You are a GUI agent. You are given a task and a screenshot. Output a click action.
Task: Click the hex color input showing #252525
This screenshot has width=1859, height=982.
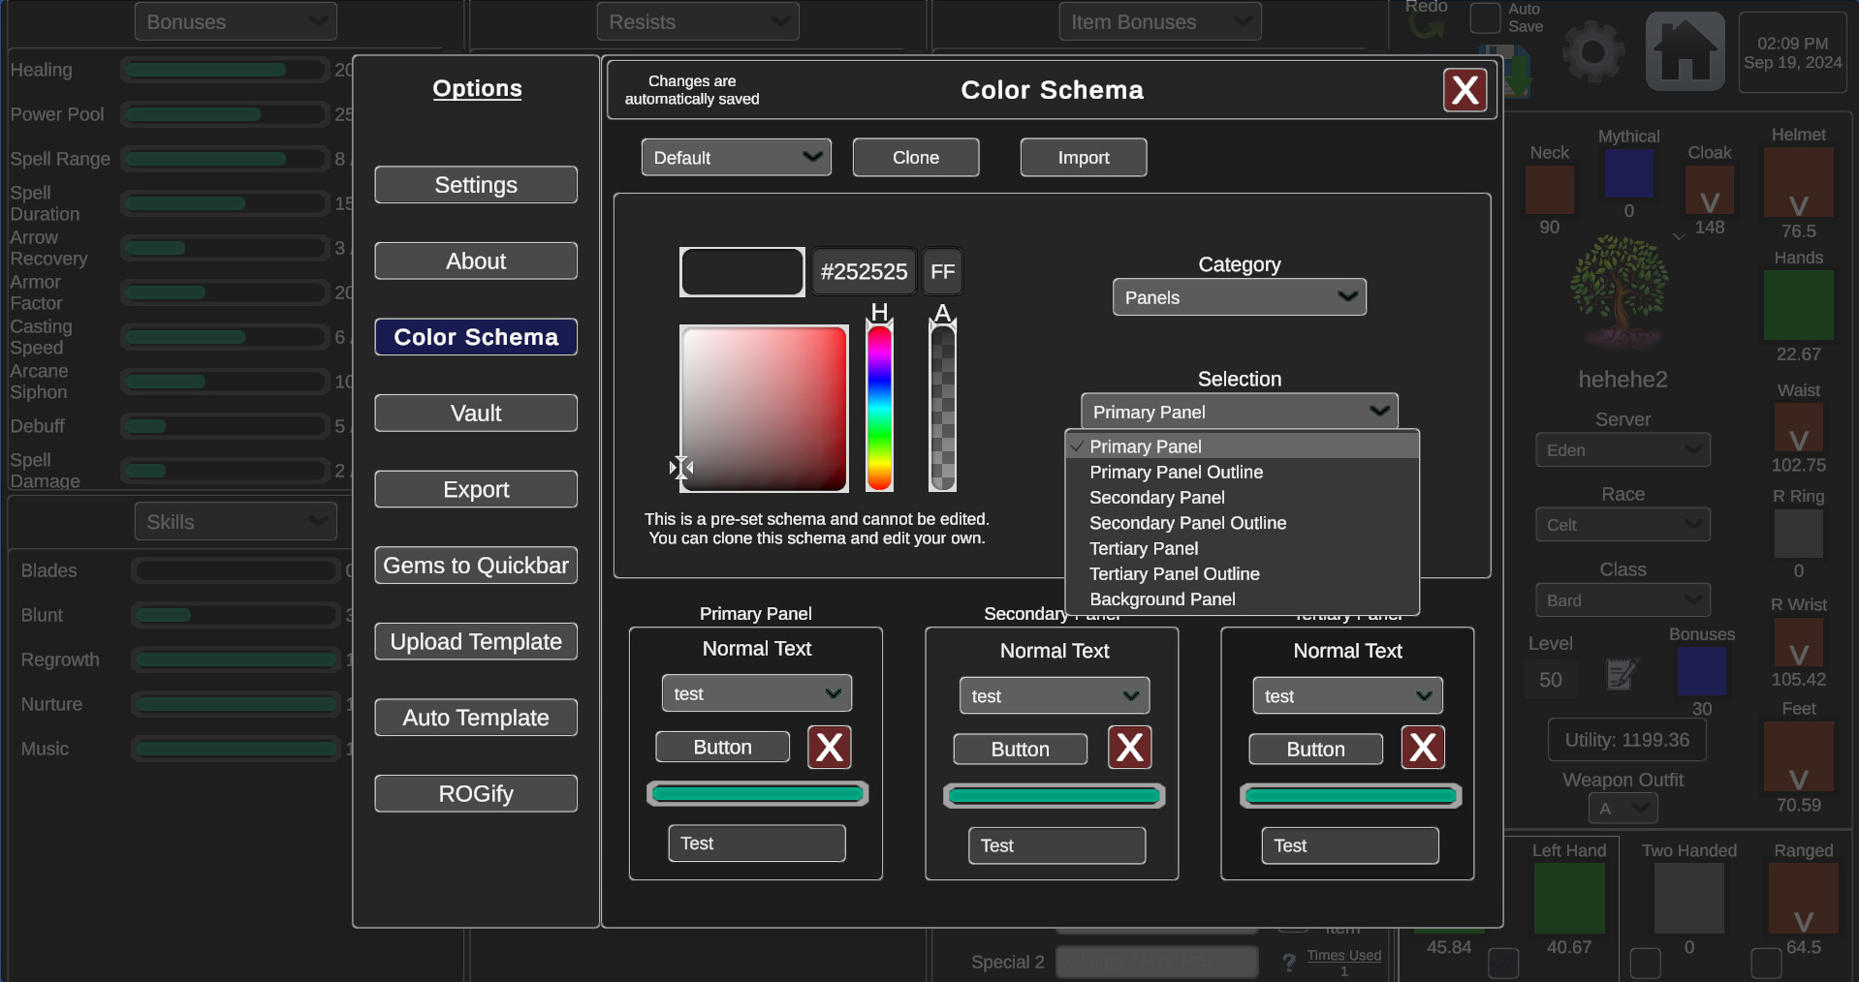863,271
